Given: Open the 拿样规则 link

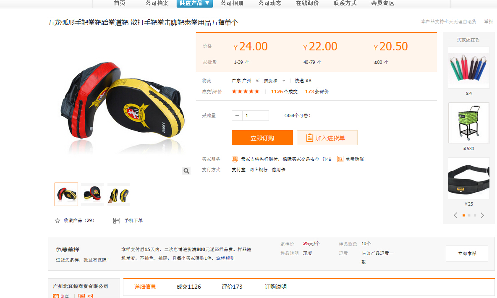Looking at the screenshot, I should pos(225,259).
